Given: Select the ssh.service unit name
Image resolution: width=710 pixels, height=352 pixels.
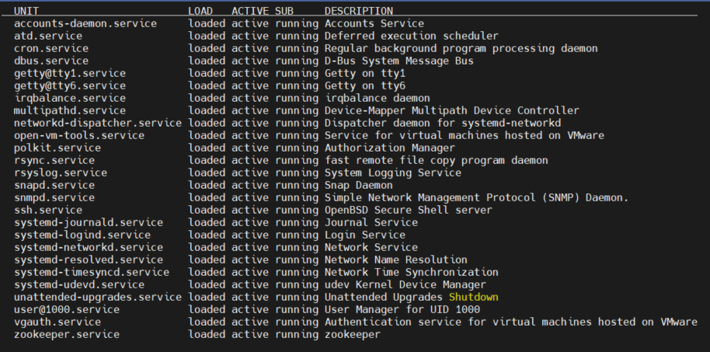Looking at the screenshot, I should [47, 210].
